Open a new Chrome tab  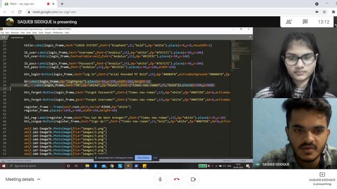[62, 4]
